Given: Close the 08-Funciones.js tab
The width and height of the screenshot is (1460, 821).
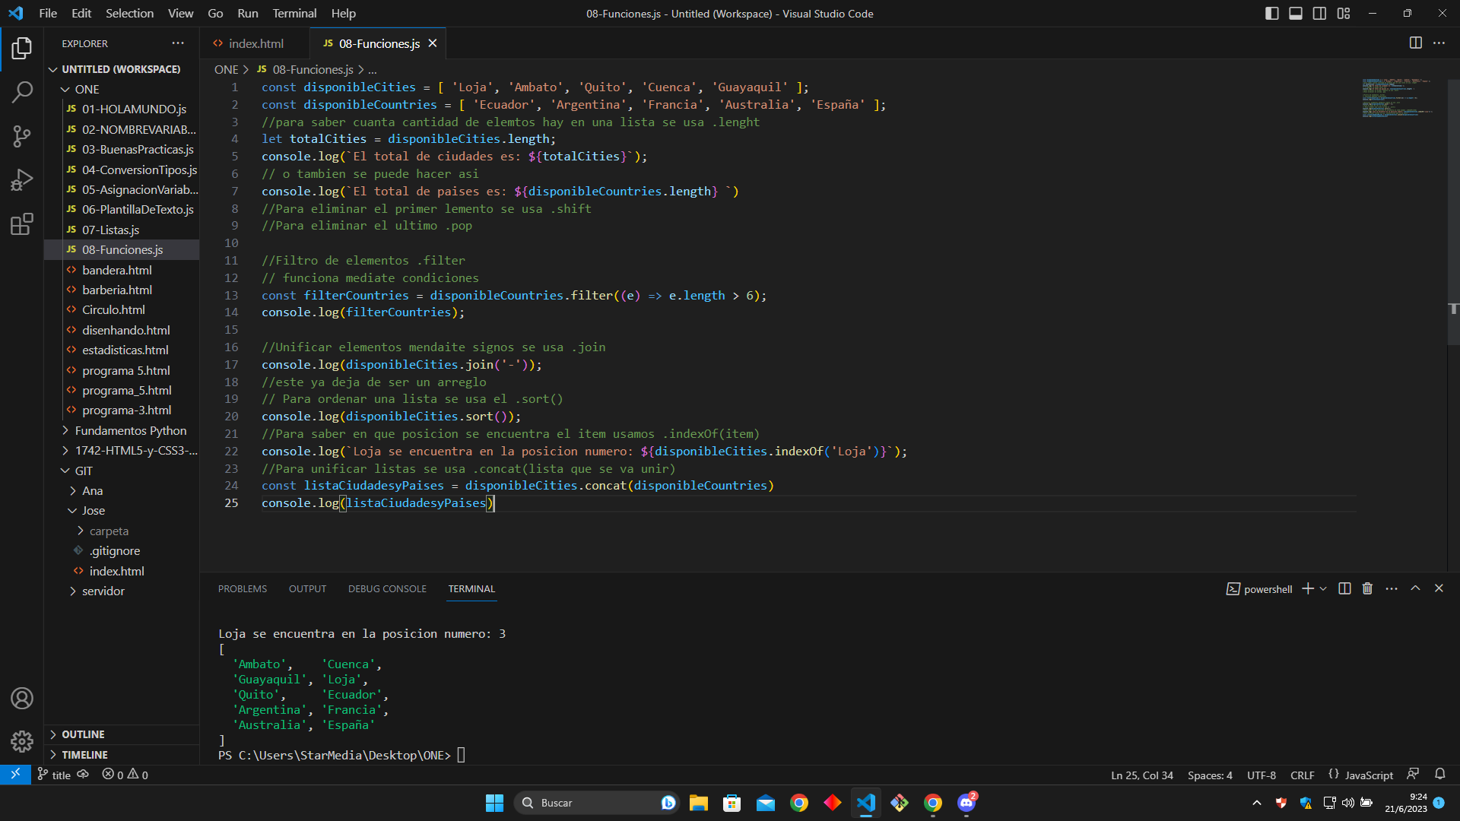Looking at the screenshot, I should (433, 43).
